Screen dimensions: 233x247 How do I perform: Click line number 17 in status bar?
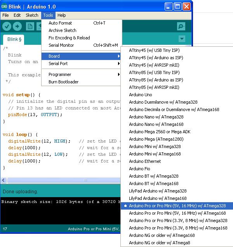pos(5,229)
